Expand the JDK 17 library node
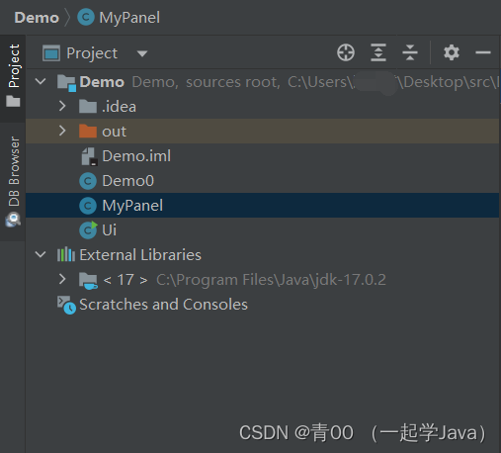Image resolution: width=501 pixels, height=453 pixels. (62, 279)
